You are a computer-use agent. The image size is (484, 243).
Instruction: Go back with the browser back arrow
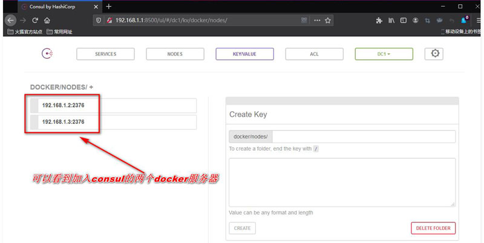[x=10, y=21]
